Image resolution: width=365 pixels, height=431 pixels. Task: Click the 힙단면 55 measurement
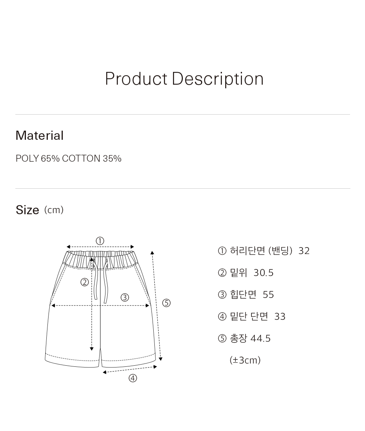(252, 295)
